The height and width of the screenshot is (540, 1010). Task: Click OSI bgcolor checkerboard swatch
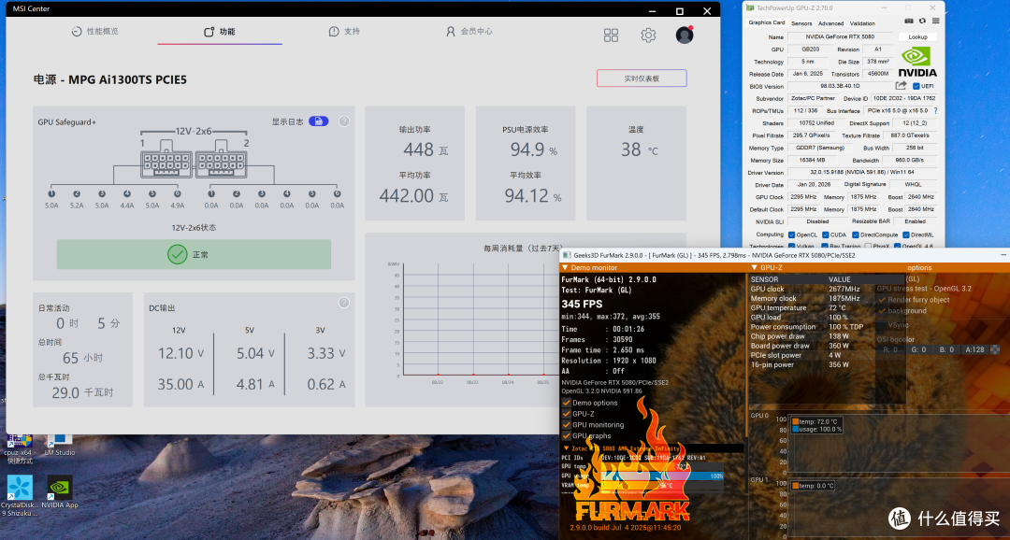pos(995,349)
